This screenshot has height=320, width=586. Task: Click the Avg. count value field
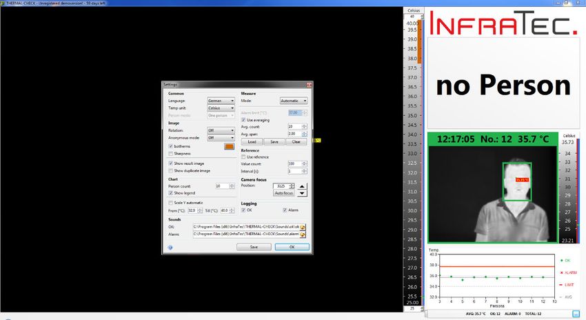(295, 127)
